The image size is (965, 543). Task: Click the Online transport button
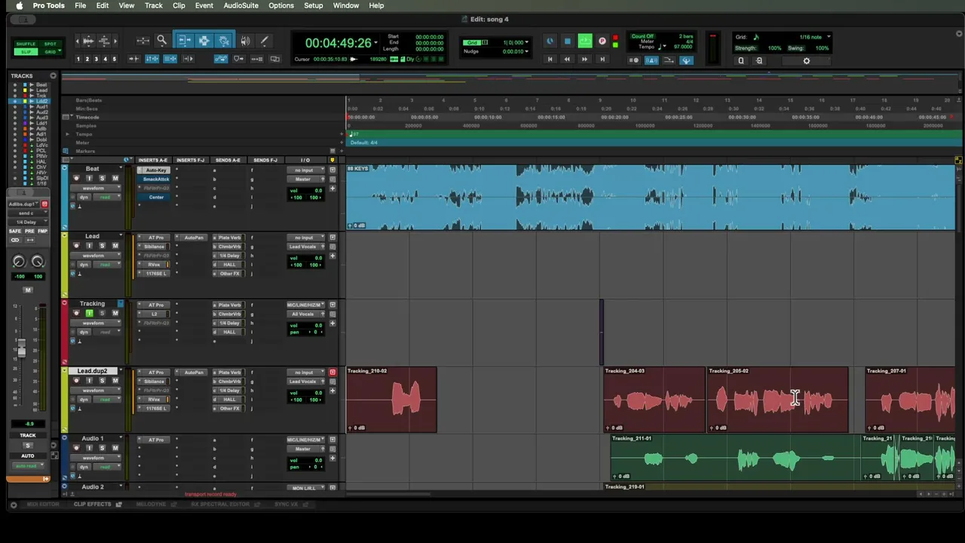pos(550,41)
